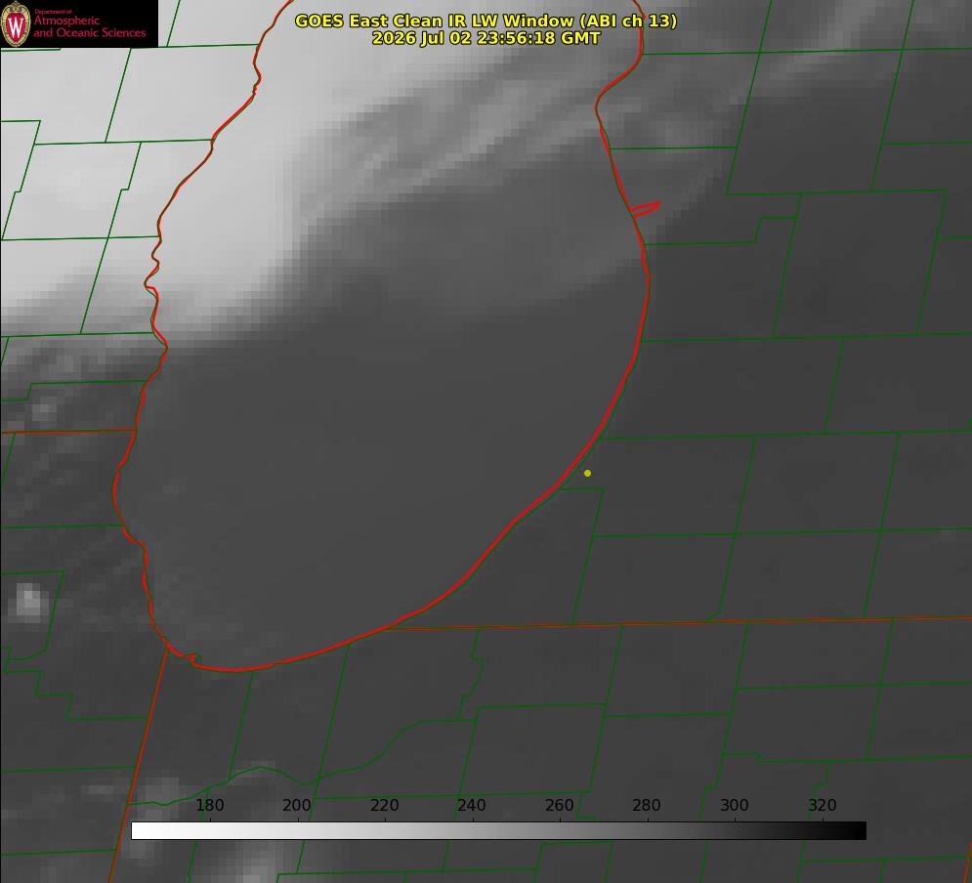Click the UW crest logo icon
Image resolution: width=972 pixels, height=883 pixels.
16,23
